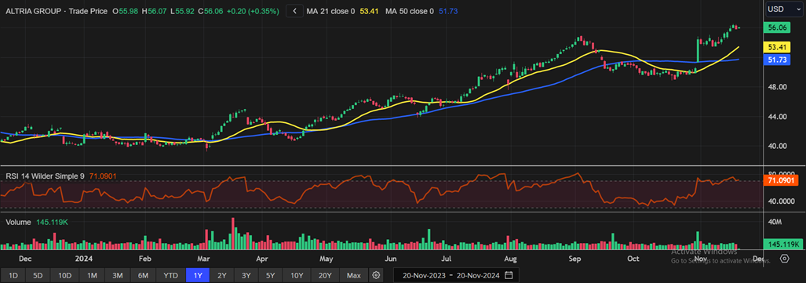Select the active 1Y range
The image size is (806, 283).
click(x=198, y=275)
